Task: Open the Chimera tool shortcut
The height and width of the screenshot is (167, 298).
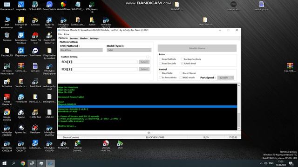Action: [x=35, y=21]
